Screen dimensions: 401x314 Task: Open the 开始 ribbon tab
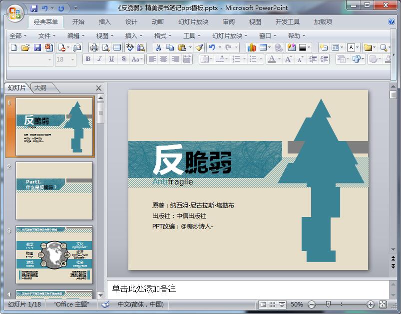78,22
